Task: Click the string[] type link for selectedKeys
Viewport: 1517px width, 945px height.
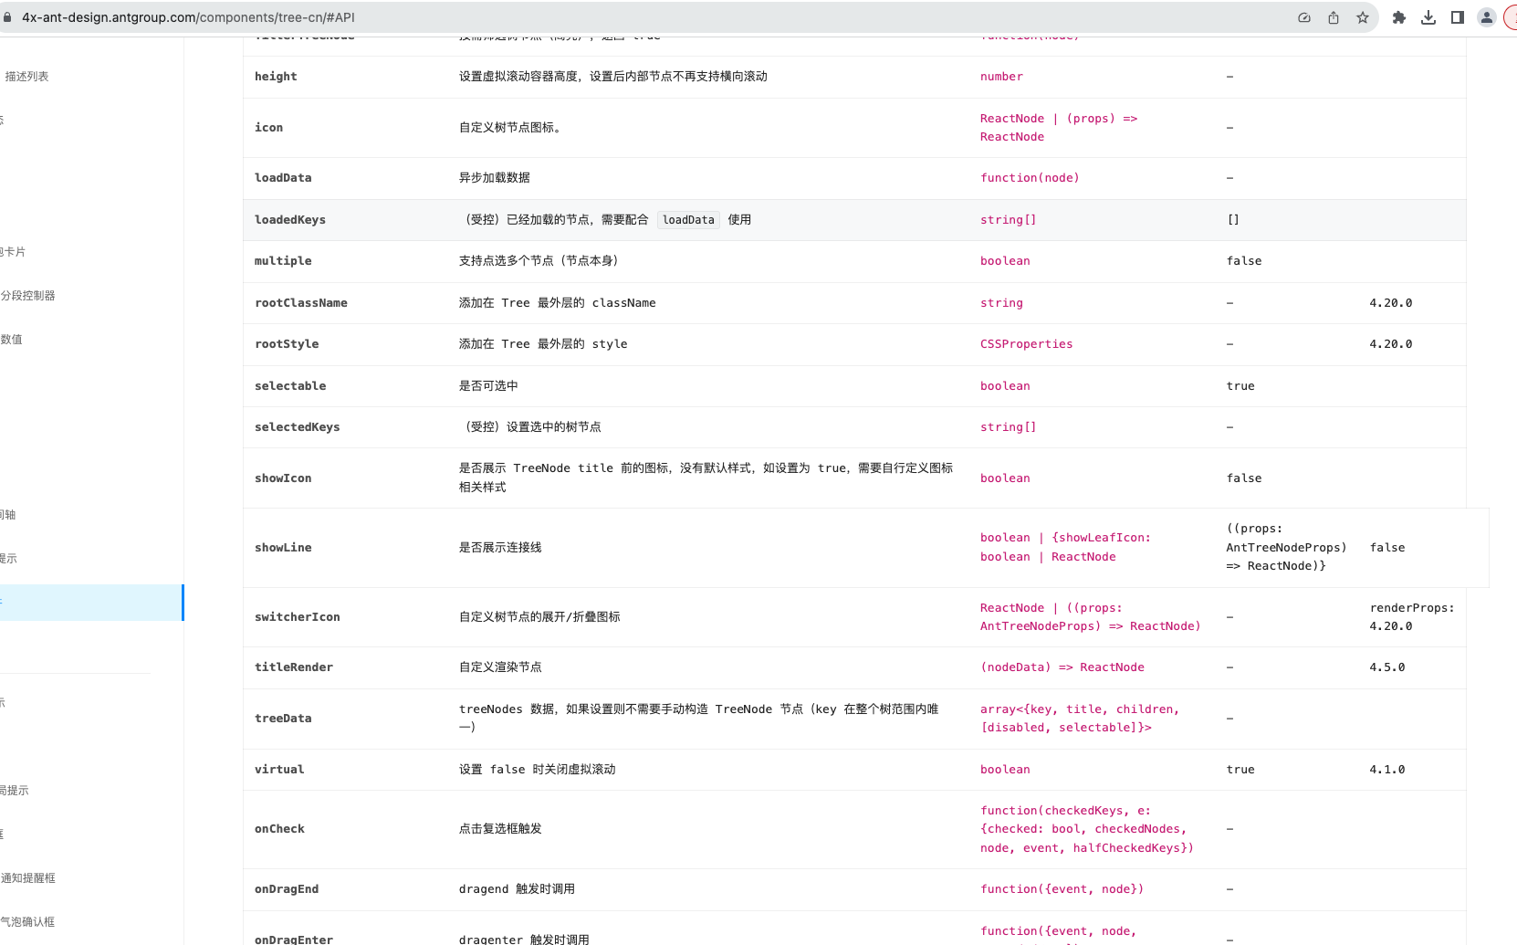Action: (1008, 426)
